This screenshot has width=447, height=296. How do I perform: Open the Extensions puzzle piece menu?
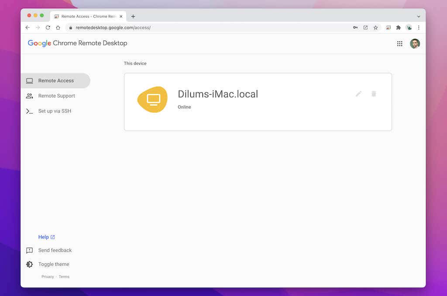point(399,27)
